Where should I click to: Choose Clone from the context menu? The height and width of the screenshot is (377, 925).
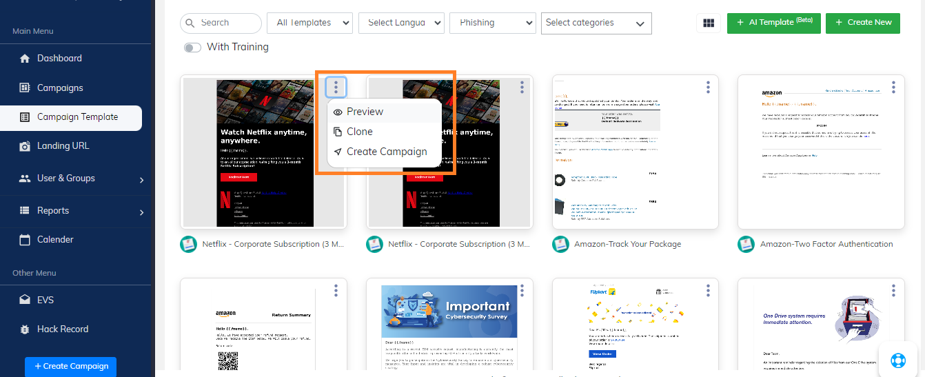coord(384,132)
